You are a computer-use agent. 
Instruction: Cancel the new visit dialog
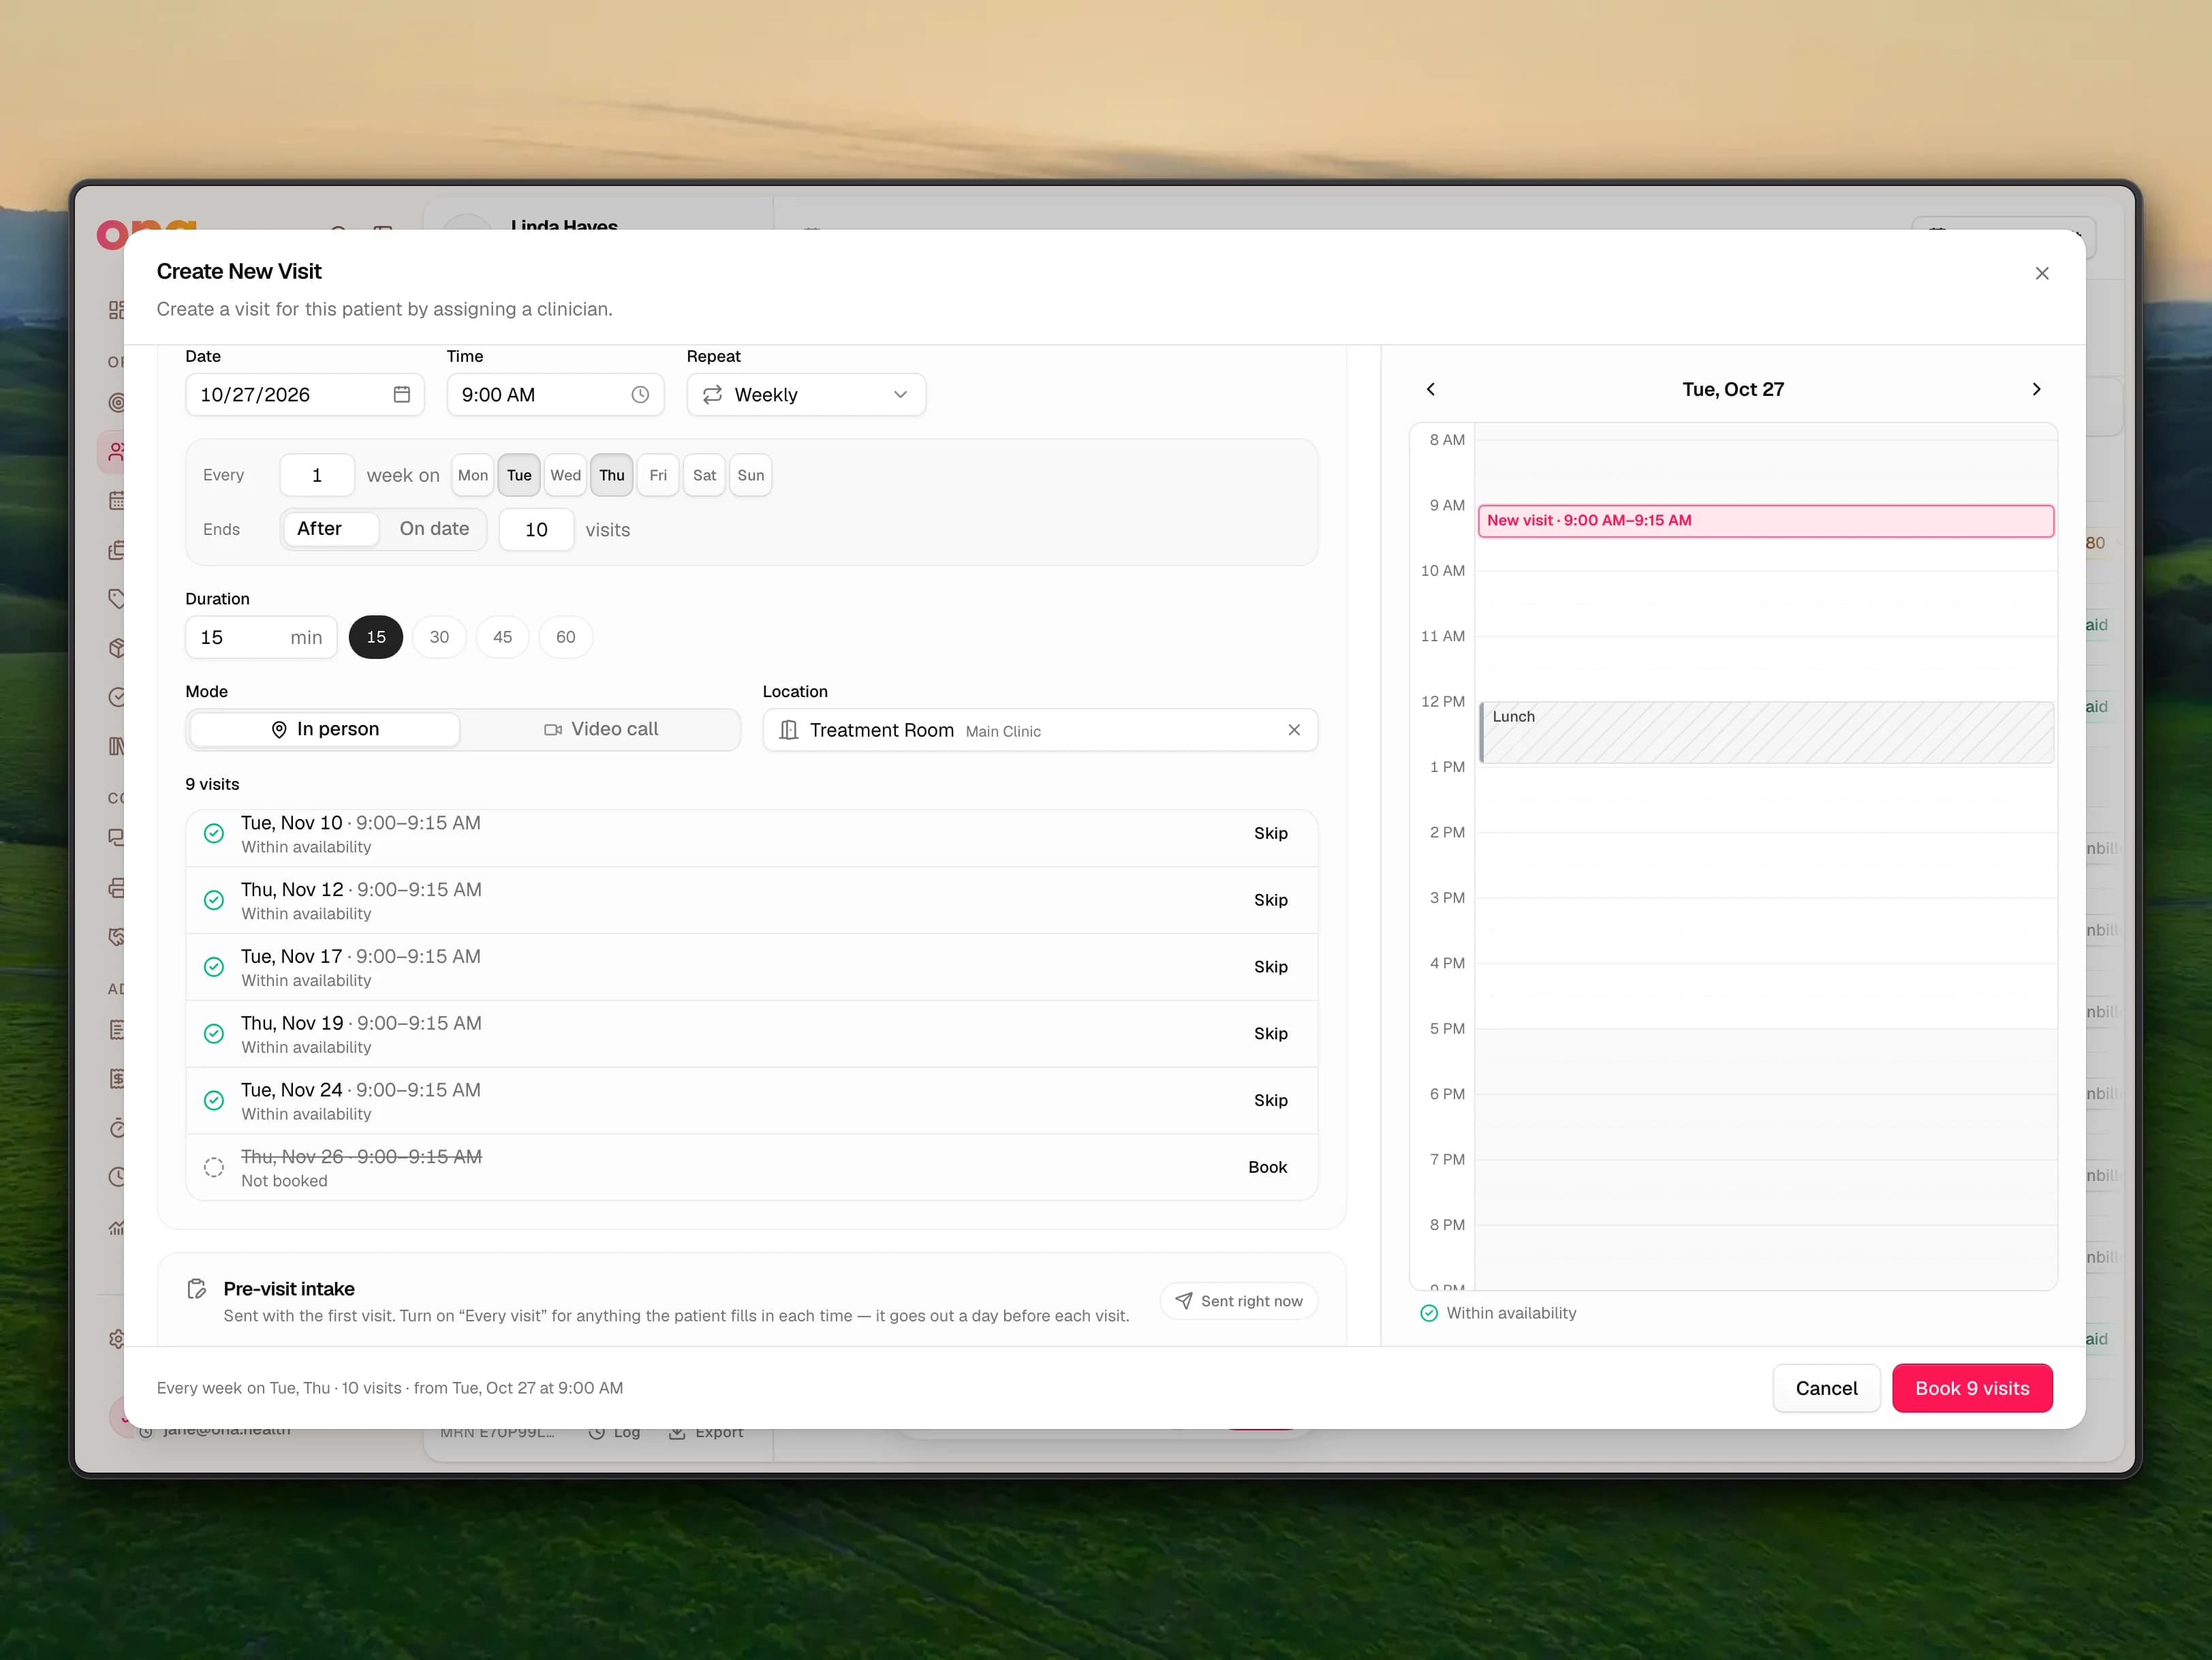[x=1826, y=1388]
